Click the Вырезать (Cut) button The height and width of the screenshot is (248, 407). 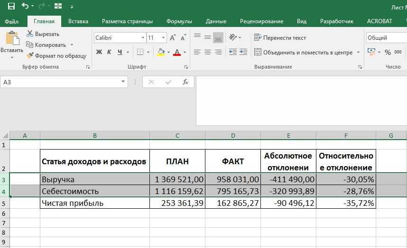click(43, 34)
